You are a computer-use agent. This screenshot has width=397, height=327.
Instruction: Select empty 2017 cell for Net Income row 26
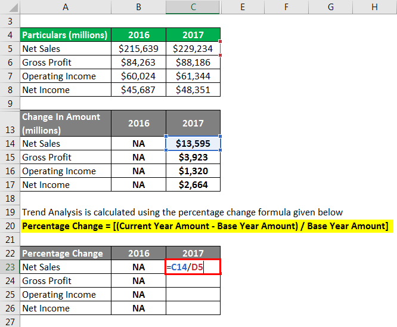(x=193, y=308)
